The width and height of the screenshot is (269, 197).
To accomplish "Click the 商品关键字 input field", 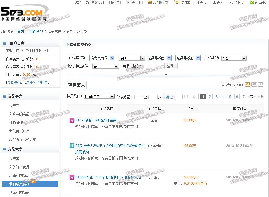I will 153,66.
